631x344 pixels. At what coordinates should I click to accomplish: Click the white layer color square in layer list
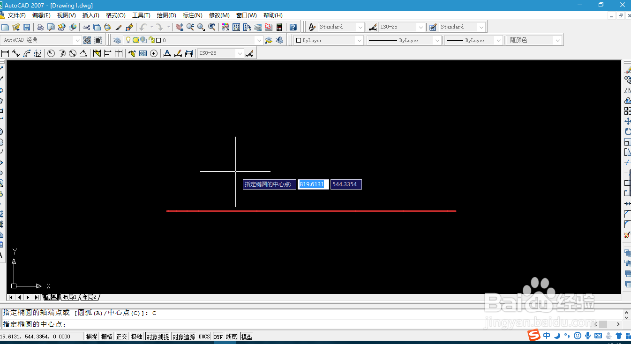(x=158, y=40)
